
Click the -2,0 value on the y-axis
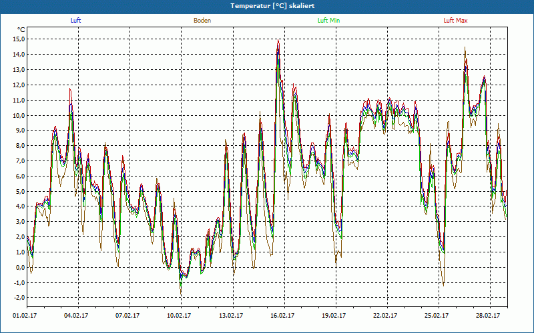click(x=18, y=298)
